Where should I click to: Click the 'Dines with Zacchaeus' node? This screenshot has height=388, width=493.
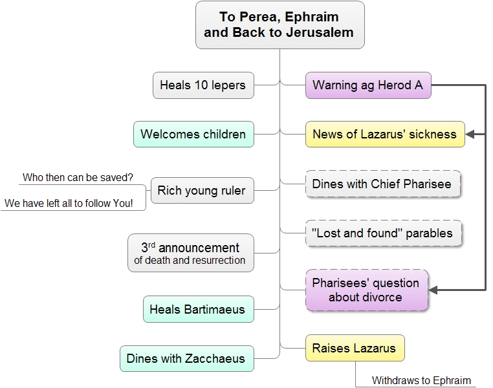pyautogui.click(x=187, y=358)
